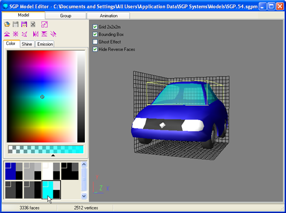The height and width of the screenshot is (213, 286).
Task: Click the magenta eight-pointed star icon
Action: 15,34
